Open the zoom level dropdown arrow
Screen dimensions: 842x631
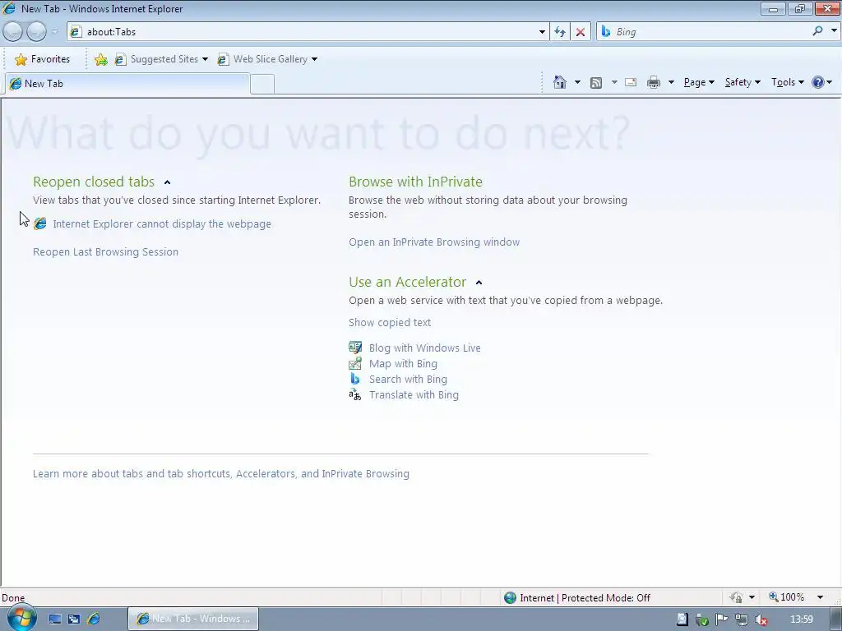point(820,597)
